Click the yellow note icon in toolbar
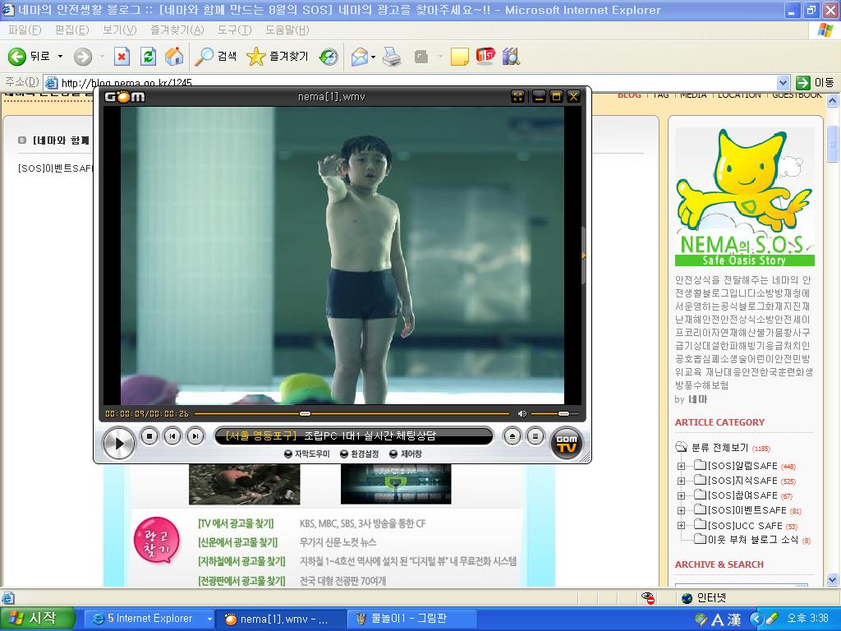The width and height of the screenshot is (841, 631). pyautogui.click(x=460, y=57)
